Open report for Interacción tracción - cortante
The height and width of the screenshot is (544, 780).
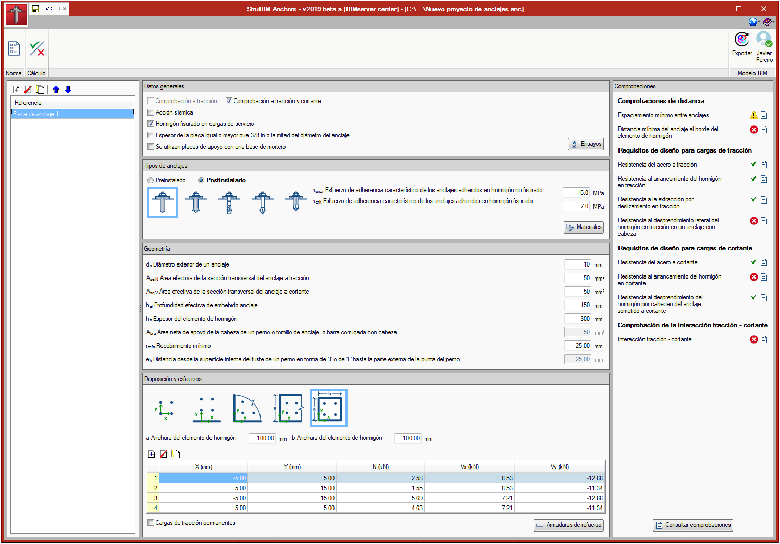[x=764, y=339]
